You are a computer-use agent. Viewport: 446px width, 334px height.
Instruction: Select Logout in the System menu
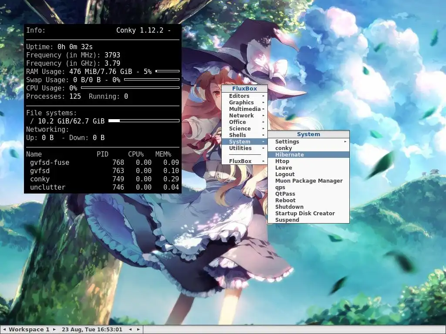pos(308,174)
